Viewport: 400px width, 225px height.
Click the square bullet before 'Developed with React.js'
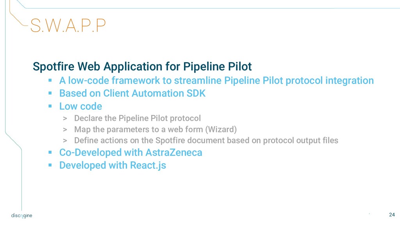(x=50, y=165)
